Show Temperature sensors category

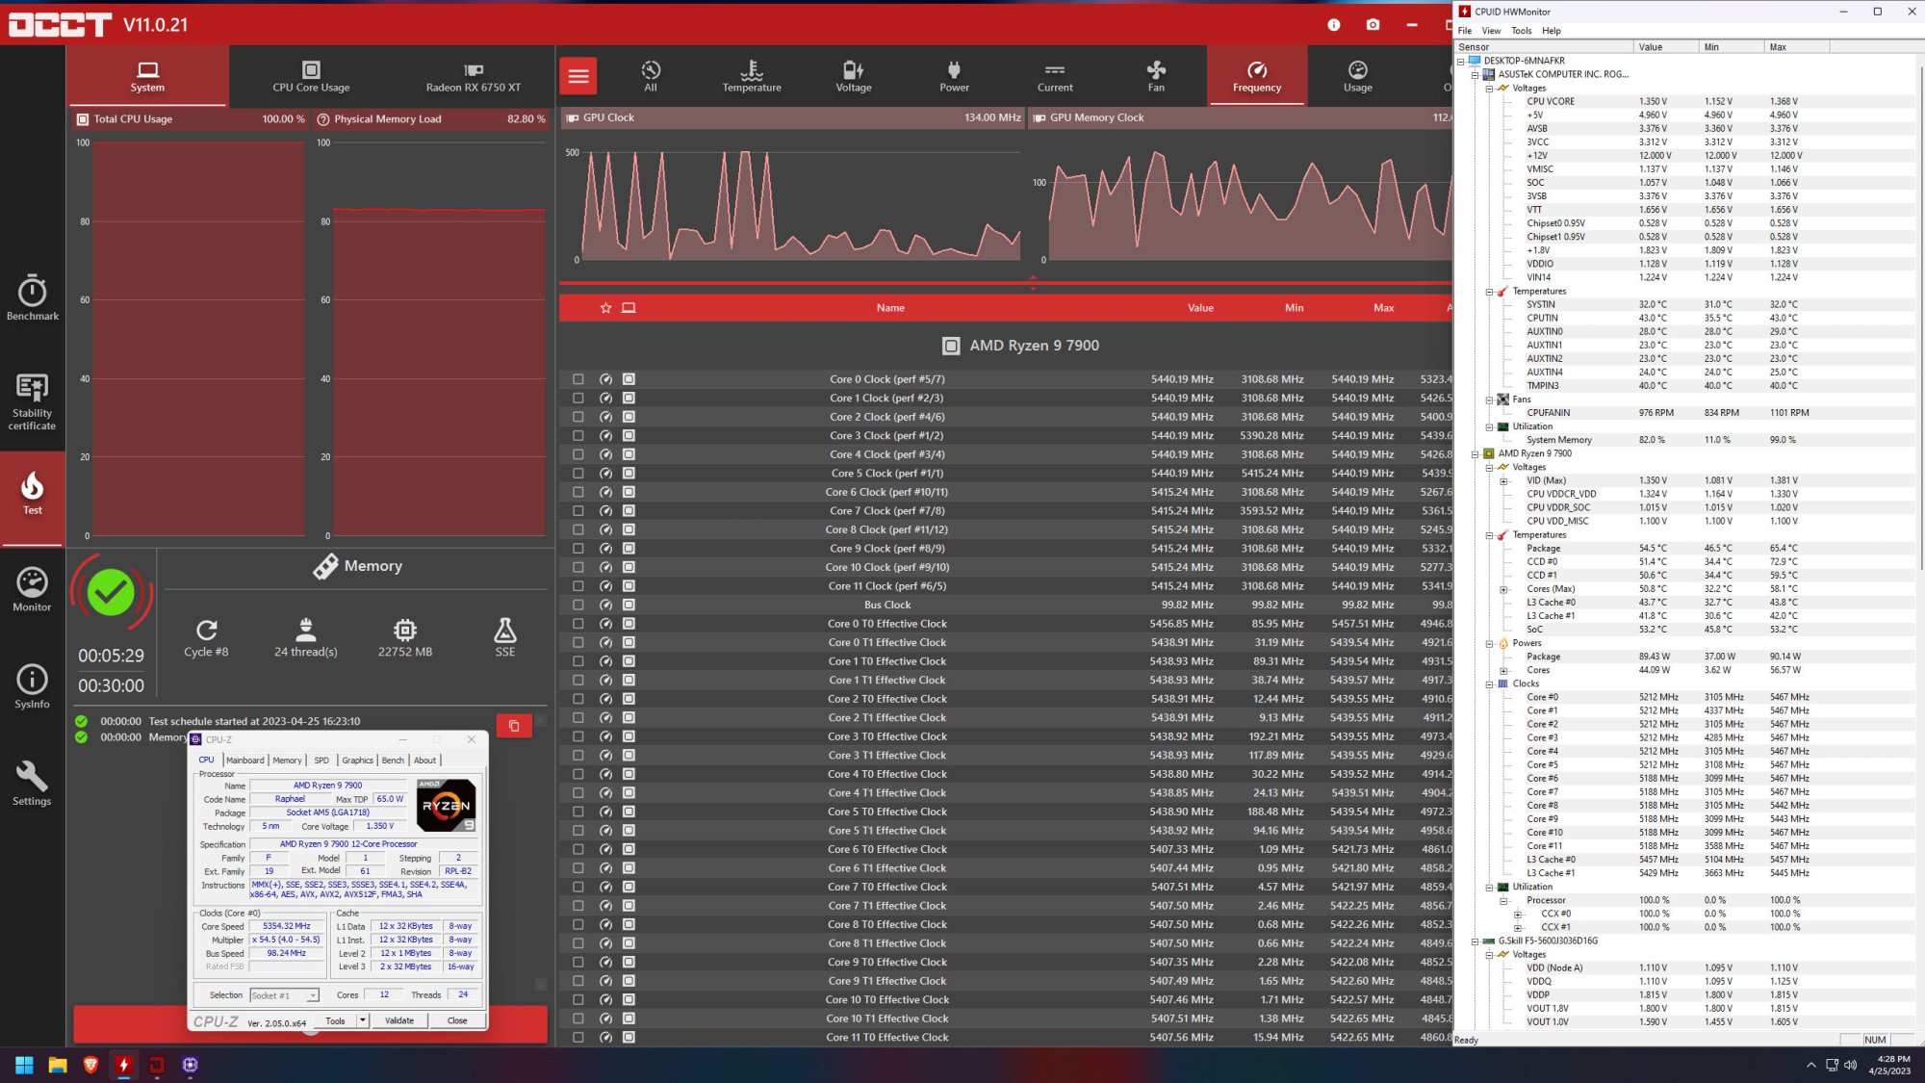(752, 76)
